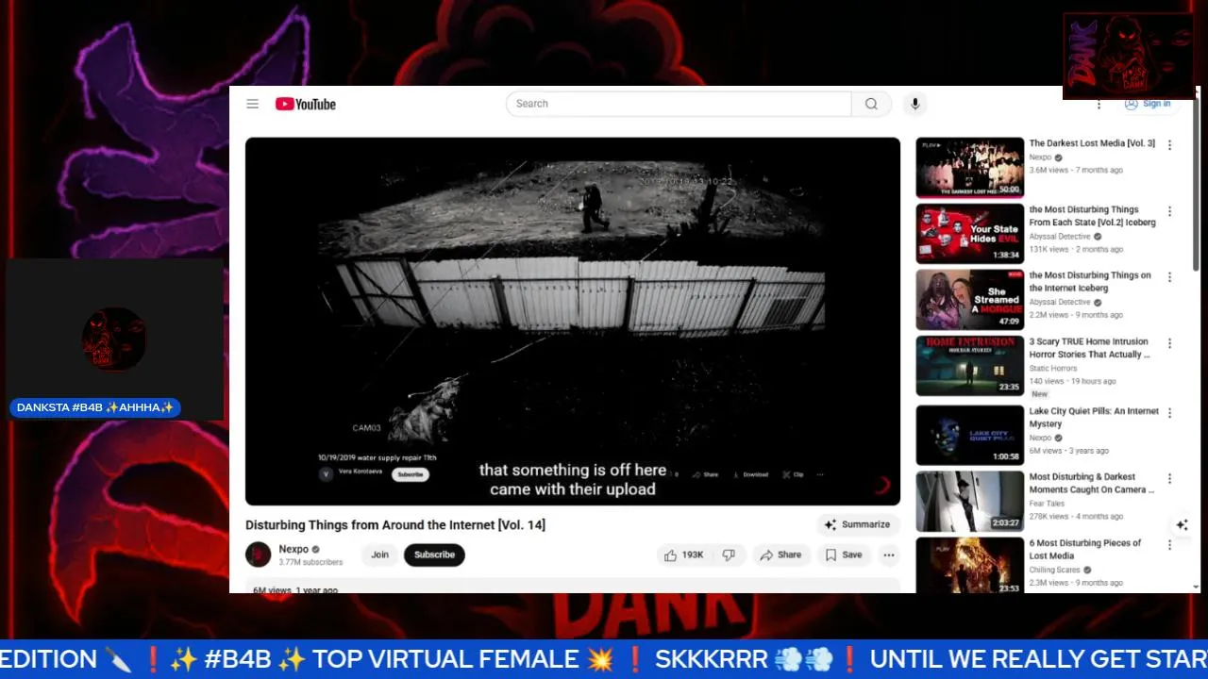
Task: Like the video with 193K likes
Action: [684, 555]
